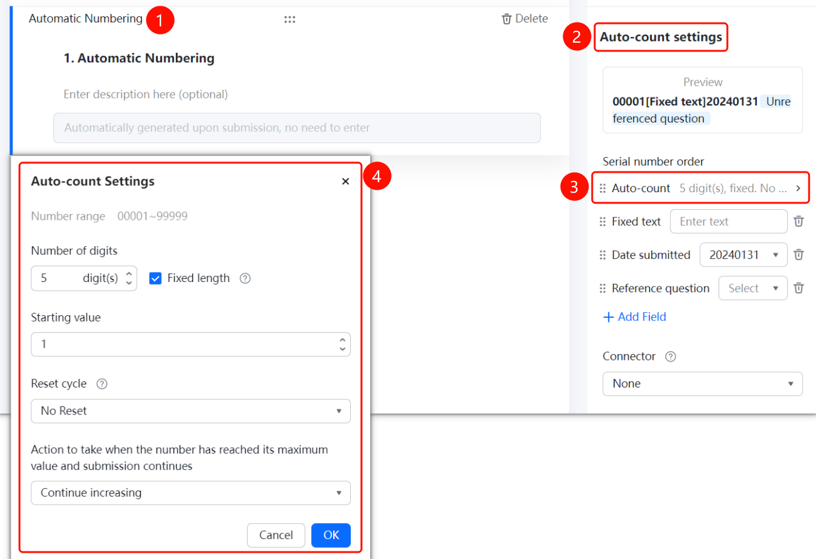Close the Auto-count Settings dialog
The width and height of the screenshot is (816, 559).
point(345,182)
